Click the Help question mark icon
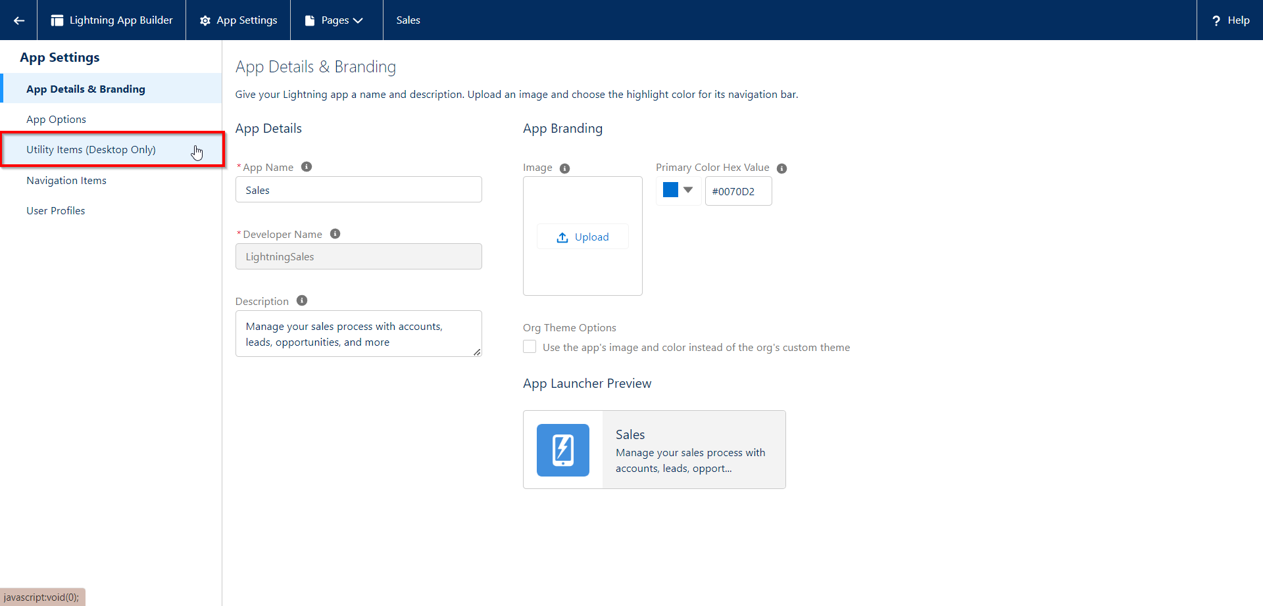The height and width of the screenshot is (606, 1263). pos(1216,20)
